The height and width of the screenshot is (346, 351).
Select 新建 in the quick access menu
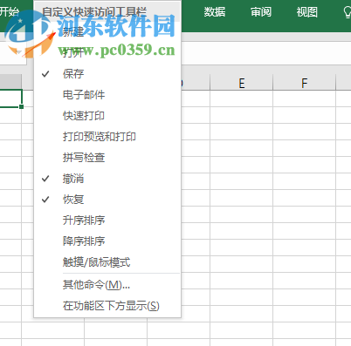pyautogui.click(x=107, y=31)
